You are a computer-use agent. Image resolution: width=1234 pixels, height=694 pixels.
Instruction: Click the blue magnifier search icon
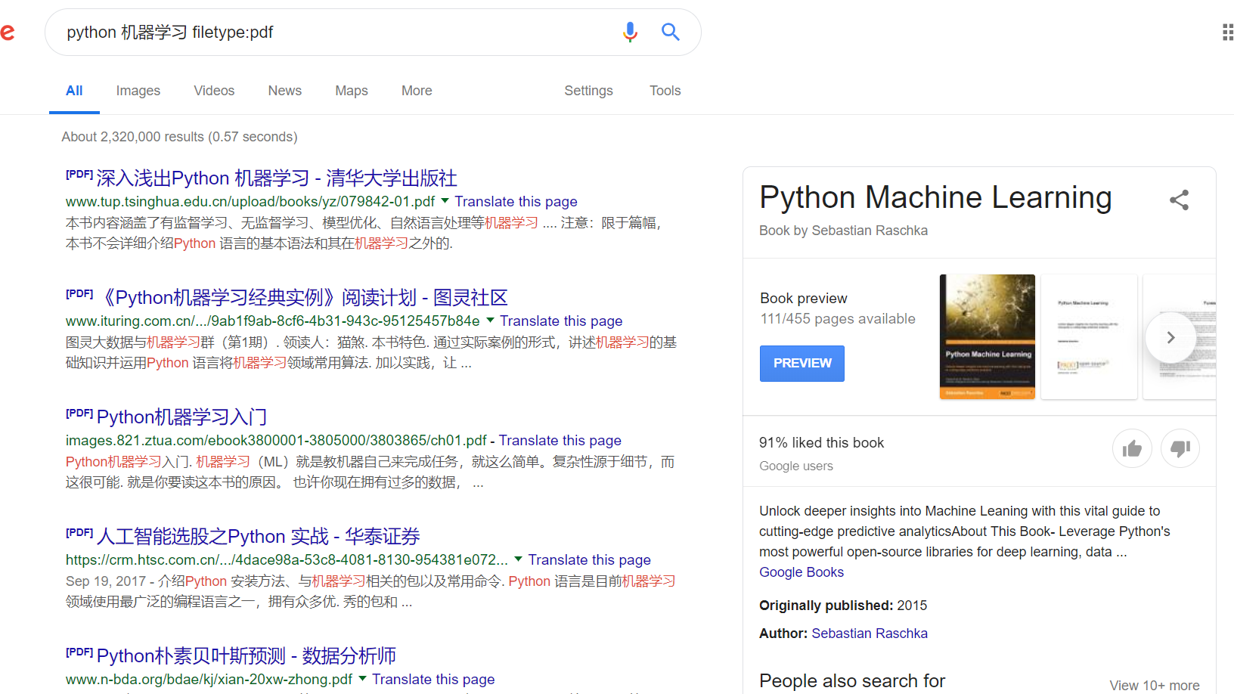670,32
